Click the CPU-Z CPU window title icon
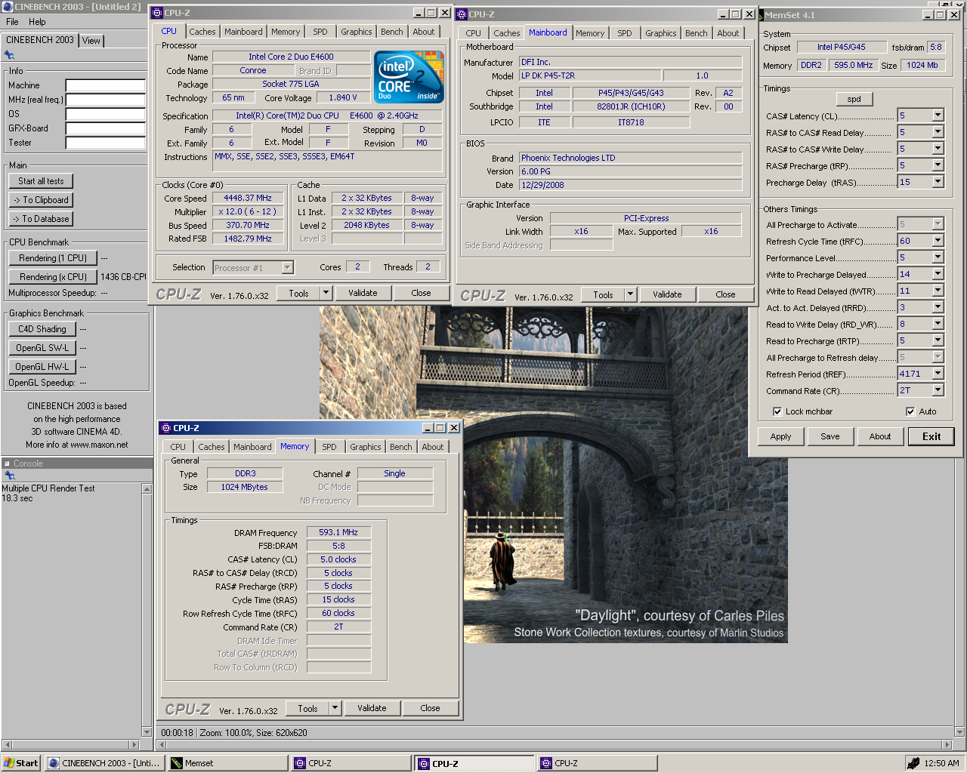Screen dimensions: 967x773 click(157, 13)
